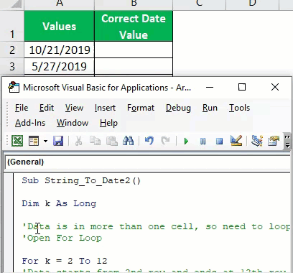The image size is (293, 273).
Task: Select Excel row 1 header
Action: pyautogui.click(x=12, y=26)
